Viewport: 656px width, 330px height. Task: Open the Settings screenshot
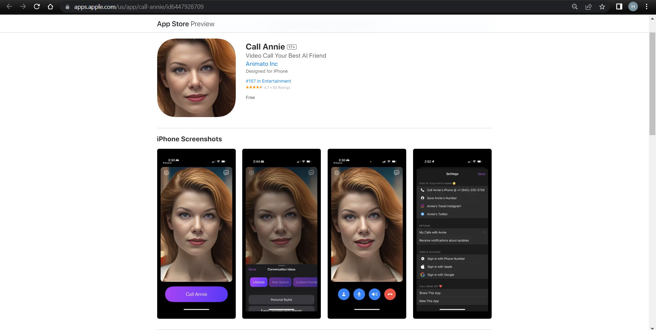tap(452, 234)
